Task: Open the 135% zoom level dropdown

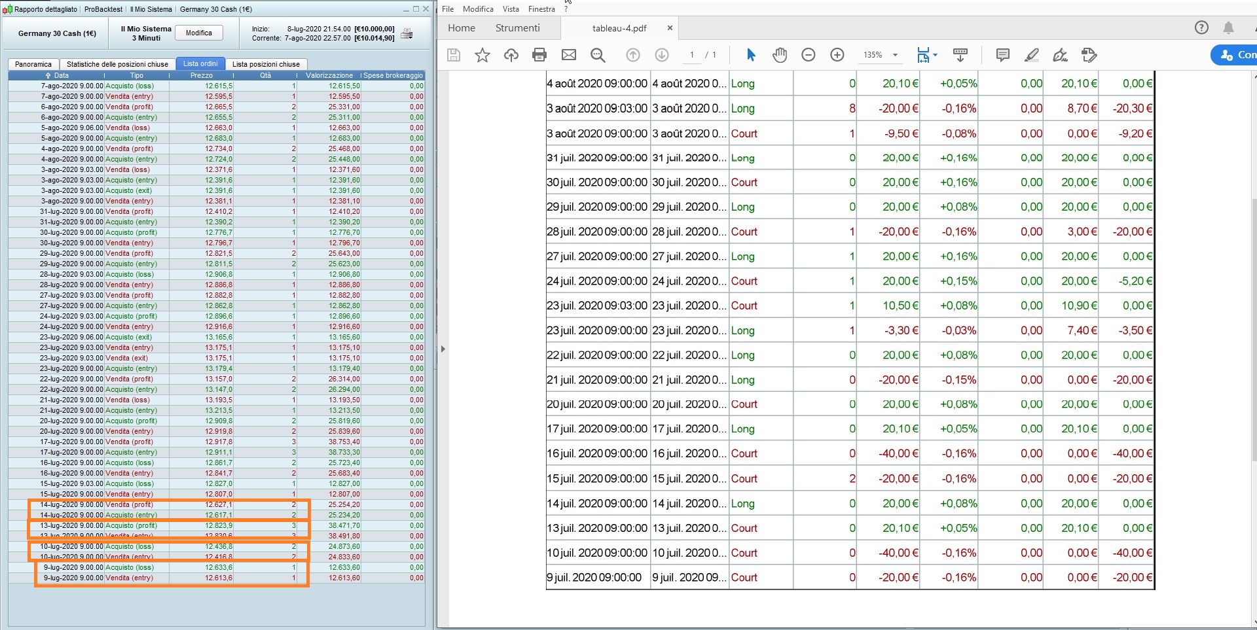Action: pyautogui.click(x=894, y=55)
